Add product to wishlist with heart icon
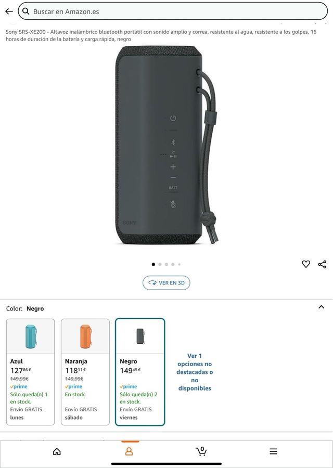 tap(306, 264)
